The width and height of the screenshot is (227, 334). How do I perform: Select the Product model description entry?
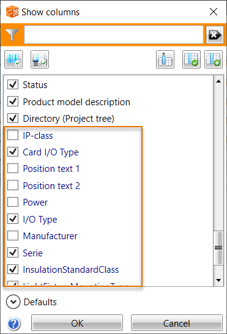click(76, 102)
